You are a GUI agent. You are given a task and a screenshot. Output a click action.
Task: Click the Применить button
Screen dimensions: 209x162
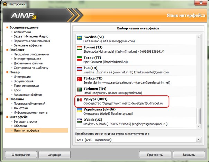point(155,155)
